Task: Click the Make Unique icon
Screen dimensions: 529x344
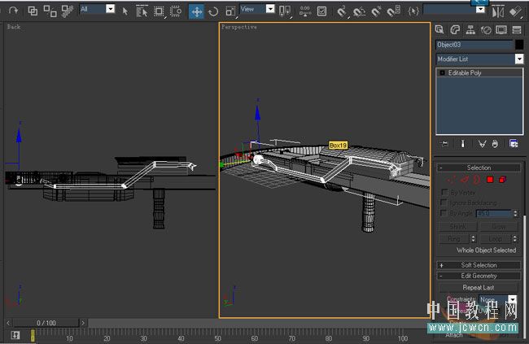Action: (x=482, y=144)
